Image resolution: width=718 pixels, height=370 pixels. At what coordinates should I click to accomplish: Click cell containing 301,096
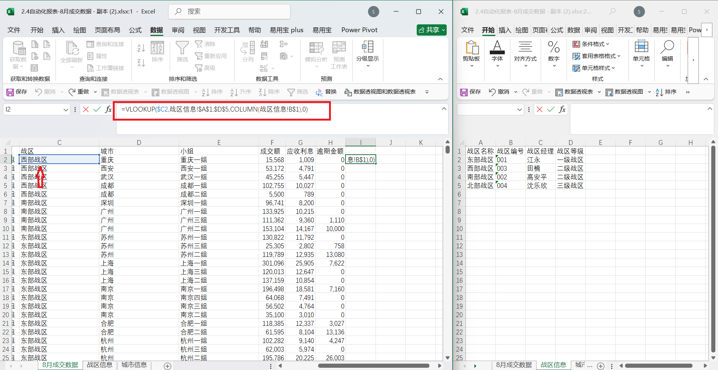click(272, 263)
